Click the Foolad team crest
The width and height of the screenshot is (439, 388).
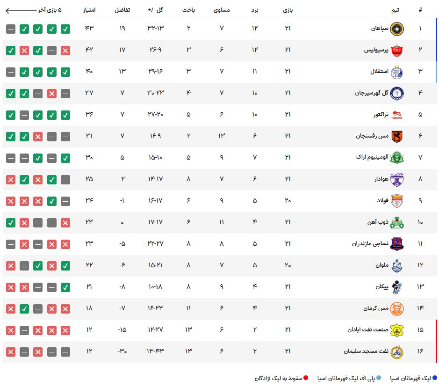click(397, 201)
